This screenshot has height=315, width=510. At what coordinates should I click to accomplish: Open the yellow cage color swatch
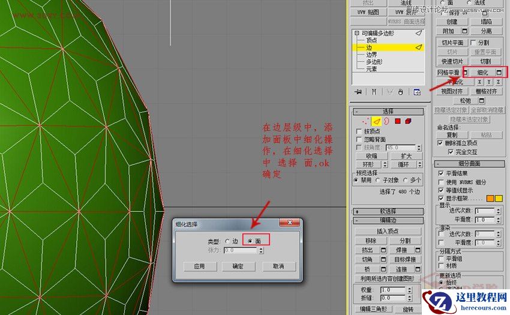pos(498,198)
